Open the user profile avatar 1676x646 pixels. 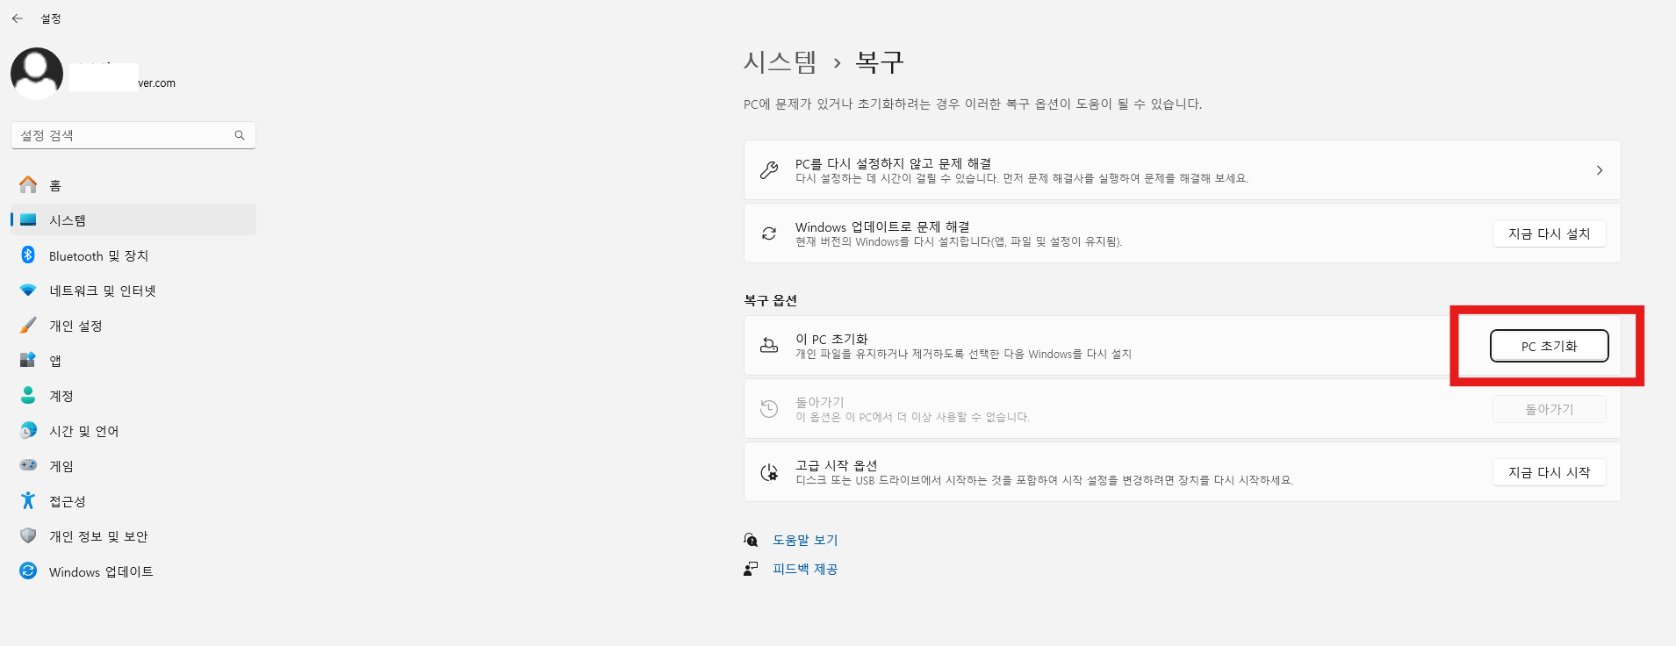tap(37, 74)
